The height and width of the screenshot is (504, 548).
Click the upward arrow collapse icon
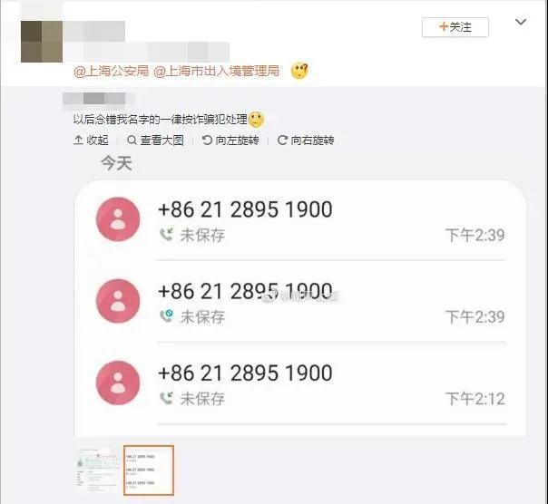[78, 141]
